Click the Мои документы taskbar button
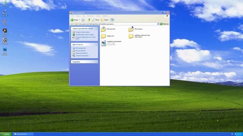 23,134
